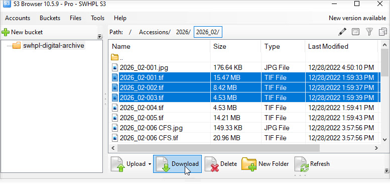This screenshot has width=390, height=187.
Task: Click the filter funnel icon
Action: [369, 32]
